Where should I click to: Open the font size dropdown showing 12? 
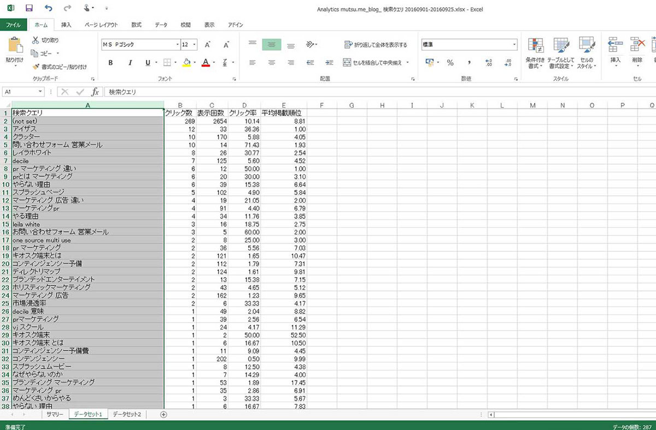pos(194,45)
